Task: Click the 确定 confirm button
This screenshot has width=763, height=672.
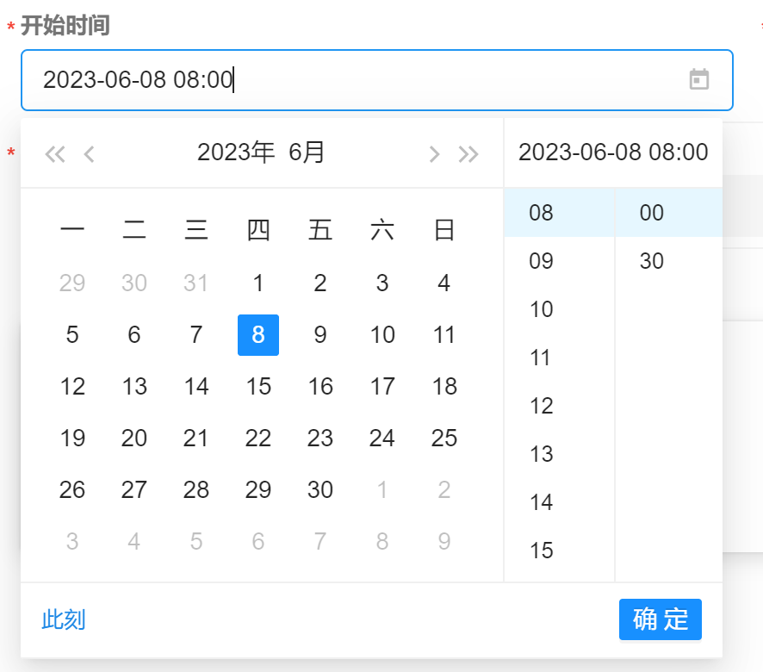Action: point(660,619)
